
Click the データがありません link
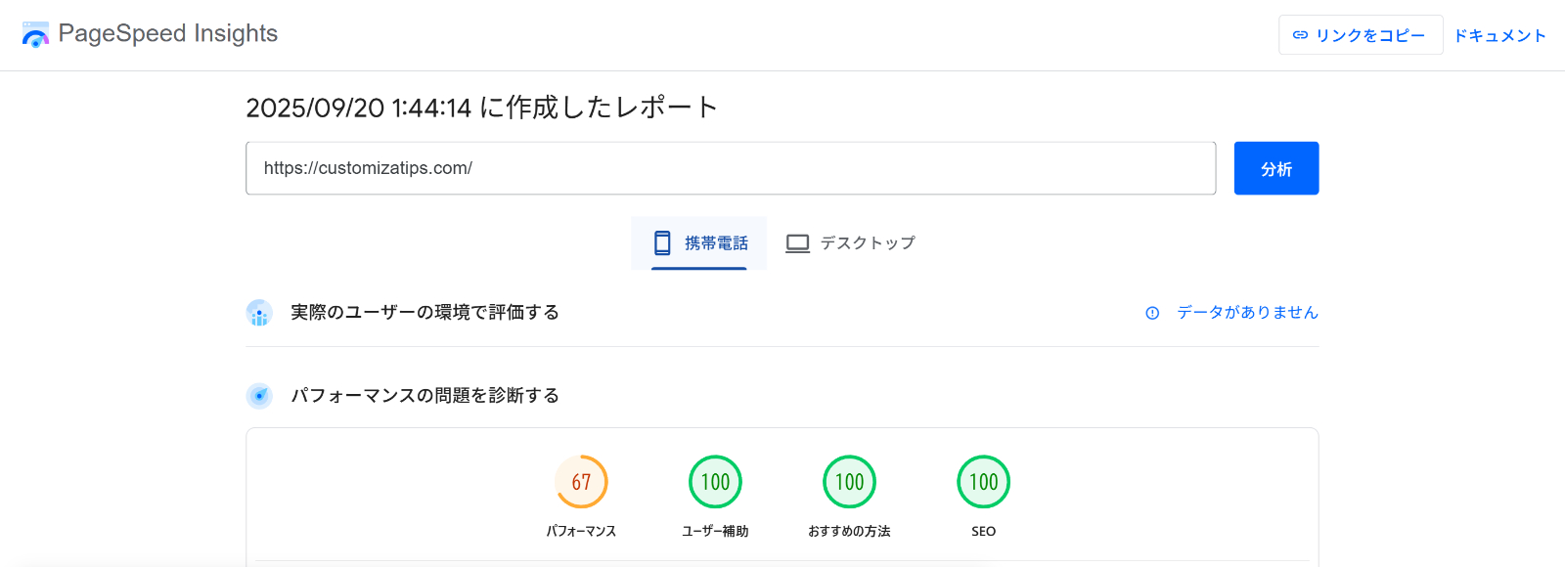pos(1247,313)
